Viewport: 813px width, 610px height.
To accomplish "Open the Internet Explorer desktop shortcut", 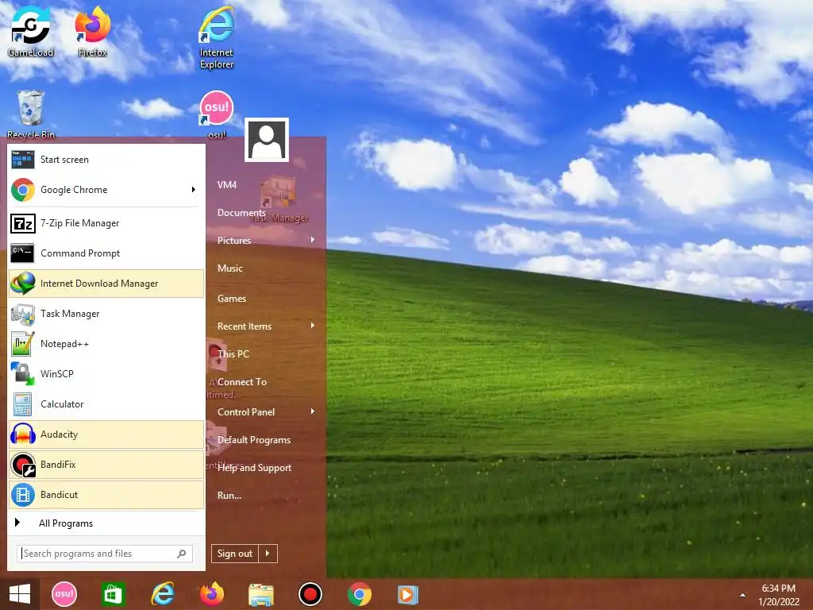I will [217, 37].
